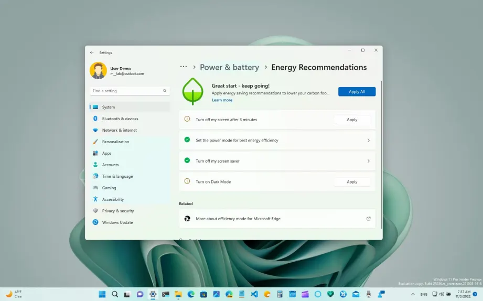Open Cortana circle icon on taskbar

pyautogui.click(x=318, y=294)
